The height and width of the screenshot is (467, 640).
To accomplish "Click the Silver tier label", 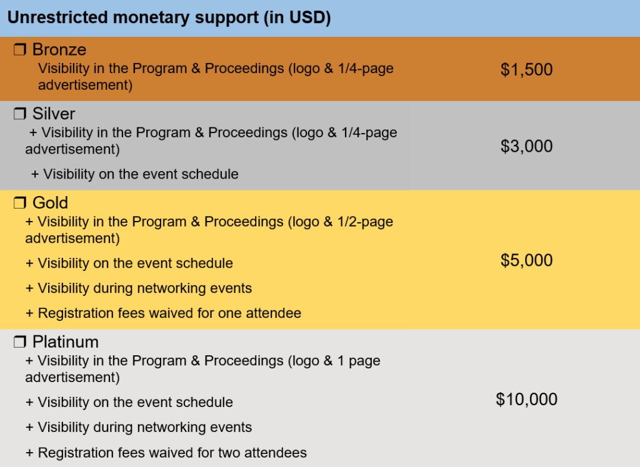I will coord(54,114).
